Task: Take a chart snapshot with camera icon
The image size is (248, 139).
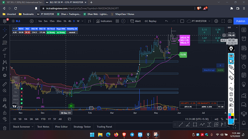Action: point(230,21)
